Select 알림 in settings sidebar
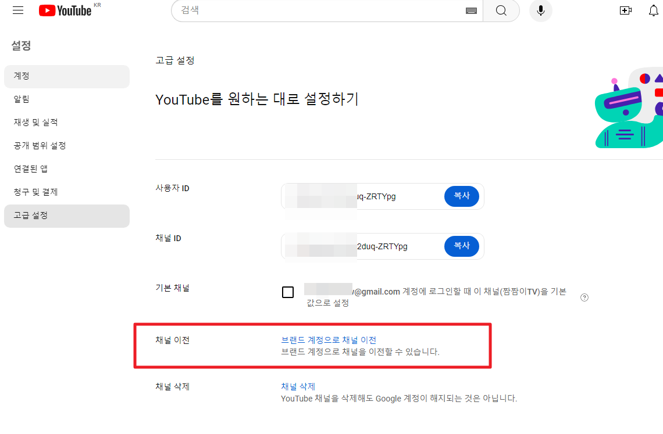The image size is (663, 434). point(67,99)
